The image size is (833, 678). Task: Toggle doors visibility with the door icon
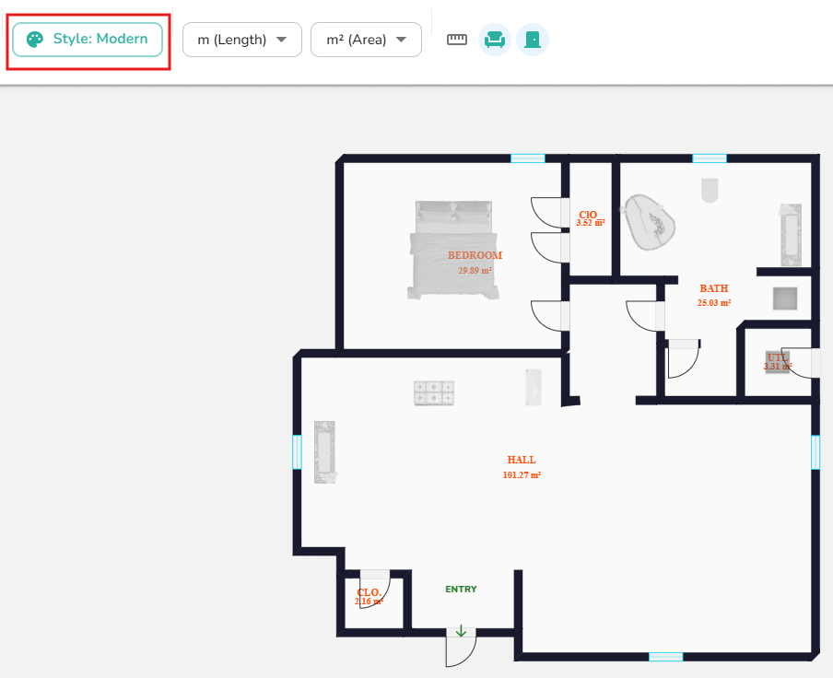pyautogui.click(x=533, y=40)
